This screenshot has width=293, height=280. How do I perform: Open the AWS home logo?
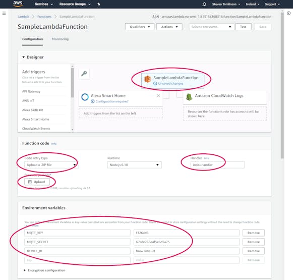pos(18,4)
